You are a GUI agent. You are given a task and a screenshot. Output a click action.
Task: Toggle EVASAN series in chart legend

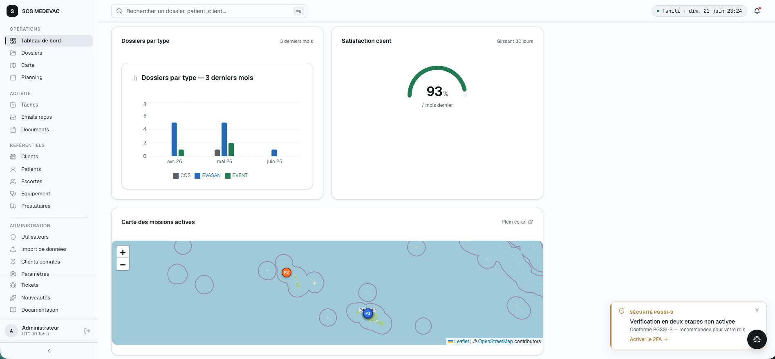pos(208,175)
